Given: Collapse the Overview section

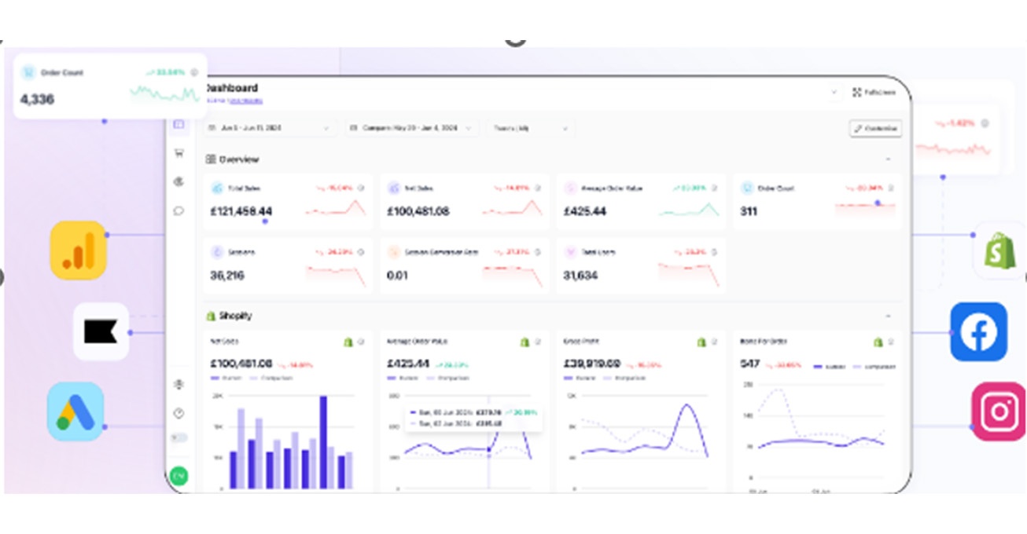Looking at the screenshot, I should (889, 159).
